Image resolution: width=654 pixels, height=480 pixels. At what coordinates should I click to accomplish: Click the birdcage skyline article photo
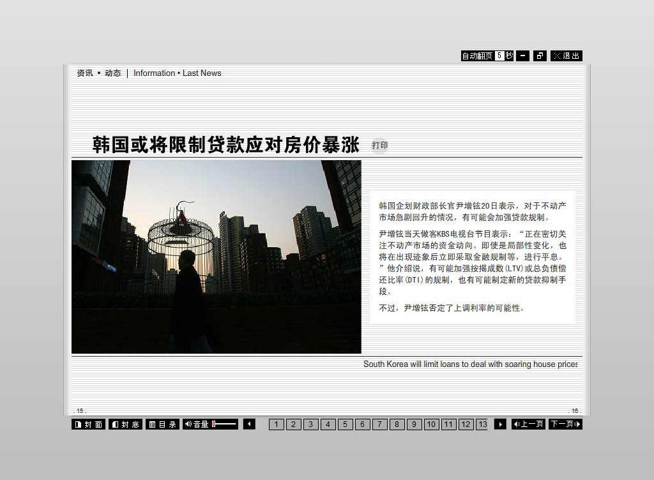217,257
